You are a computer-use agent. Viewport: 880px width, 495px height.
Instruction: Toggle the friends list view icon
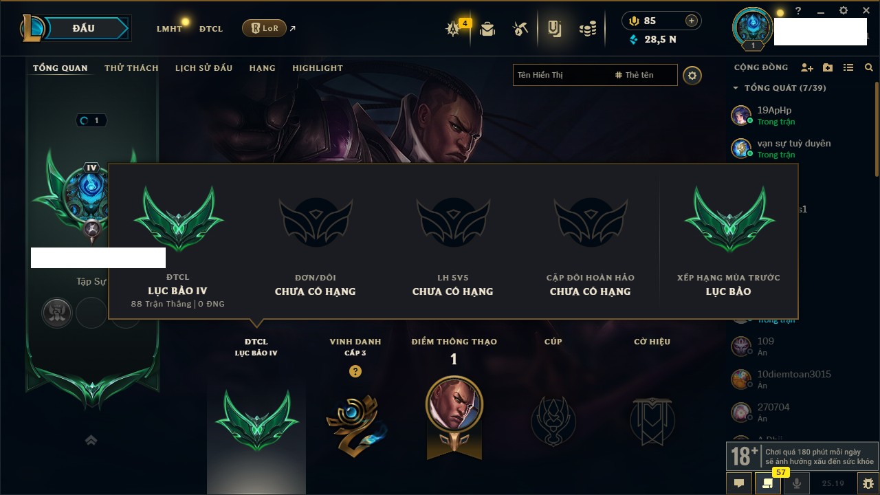point(848,67)
